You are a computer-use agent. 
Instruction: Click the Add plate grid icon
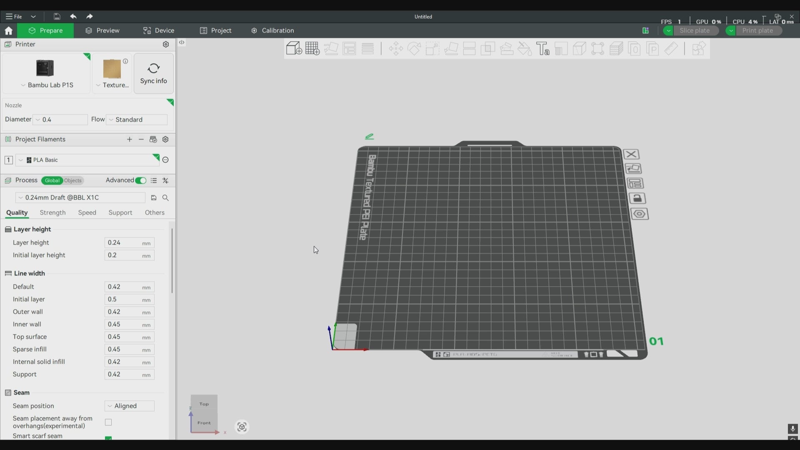click(312, 48)
